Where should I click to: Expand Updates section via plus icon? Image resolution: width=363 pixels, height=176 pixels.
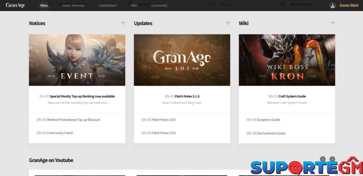click(228, 23)
